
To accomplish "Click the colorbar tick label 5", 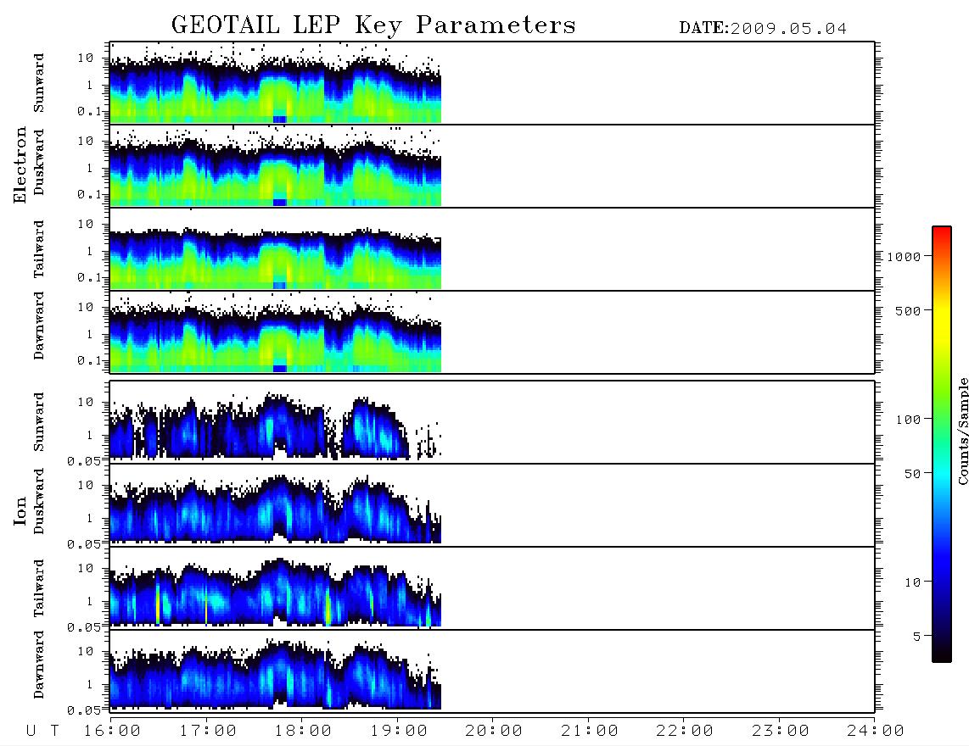I will pyautogui.click(x=917, y=636).
